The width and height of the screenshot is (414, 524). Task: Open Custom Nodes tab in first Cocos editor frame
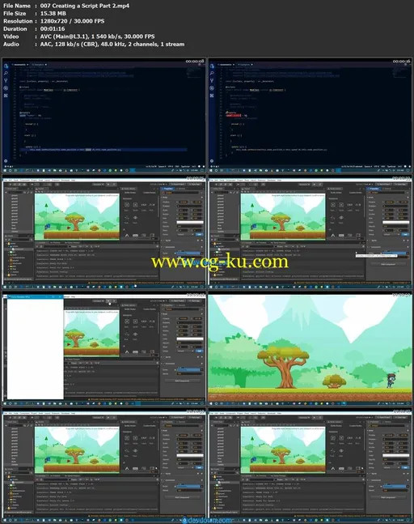pyautogui.click(x=150, y=193)
